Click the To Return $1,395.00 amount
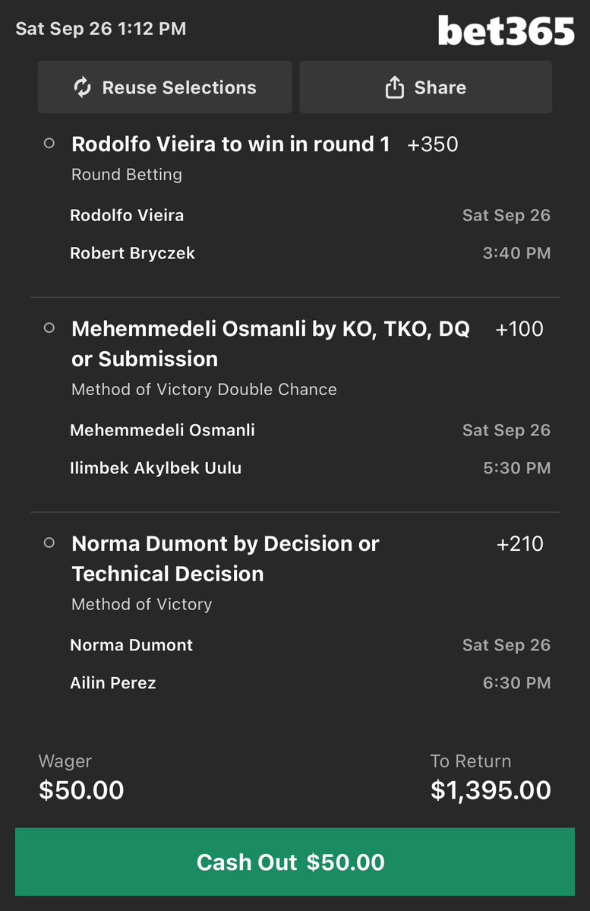 491,790
